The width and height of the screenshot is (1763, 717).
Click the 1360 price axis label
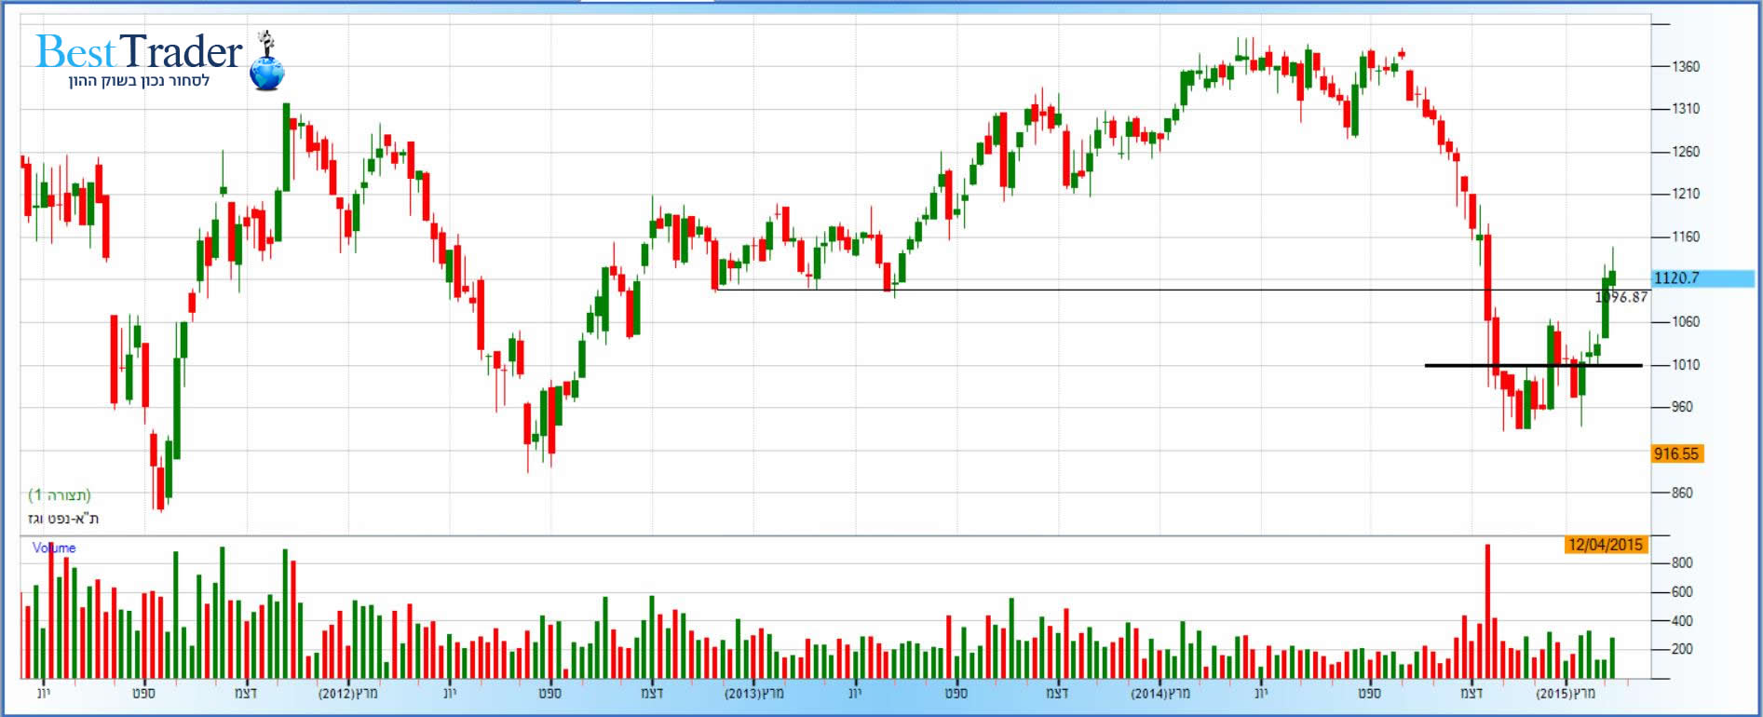(x=1686, y=67)
